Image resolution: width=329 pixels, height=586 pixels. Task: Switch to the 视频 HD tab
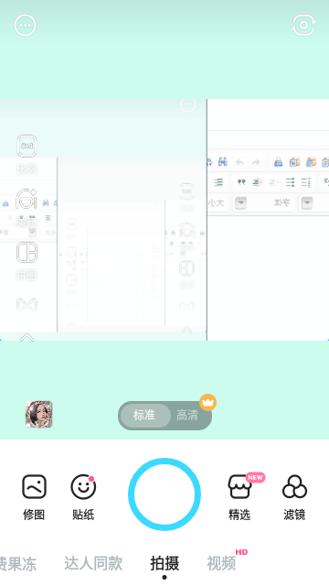(221, 563)
